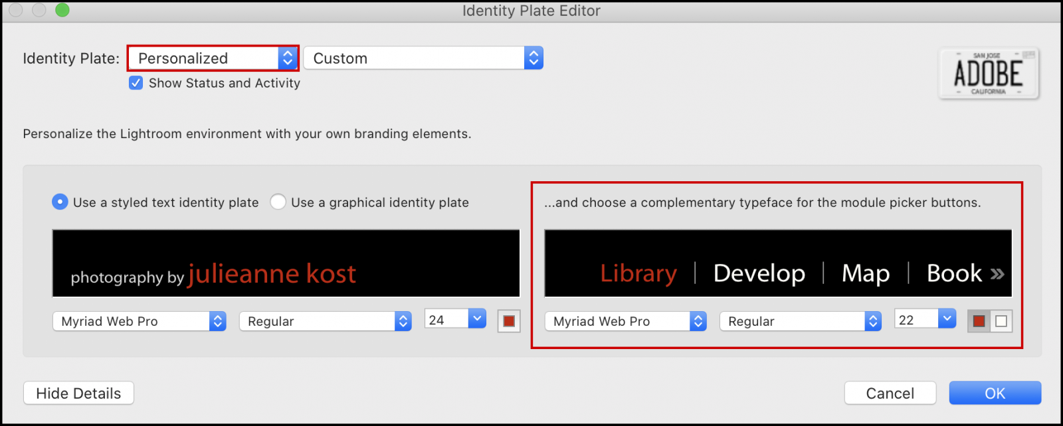This screenshot has height=426, width=1063.
Task: Click 'julieanne kost' red text in preview
Action: (x=272, y=273)
